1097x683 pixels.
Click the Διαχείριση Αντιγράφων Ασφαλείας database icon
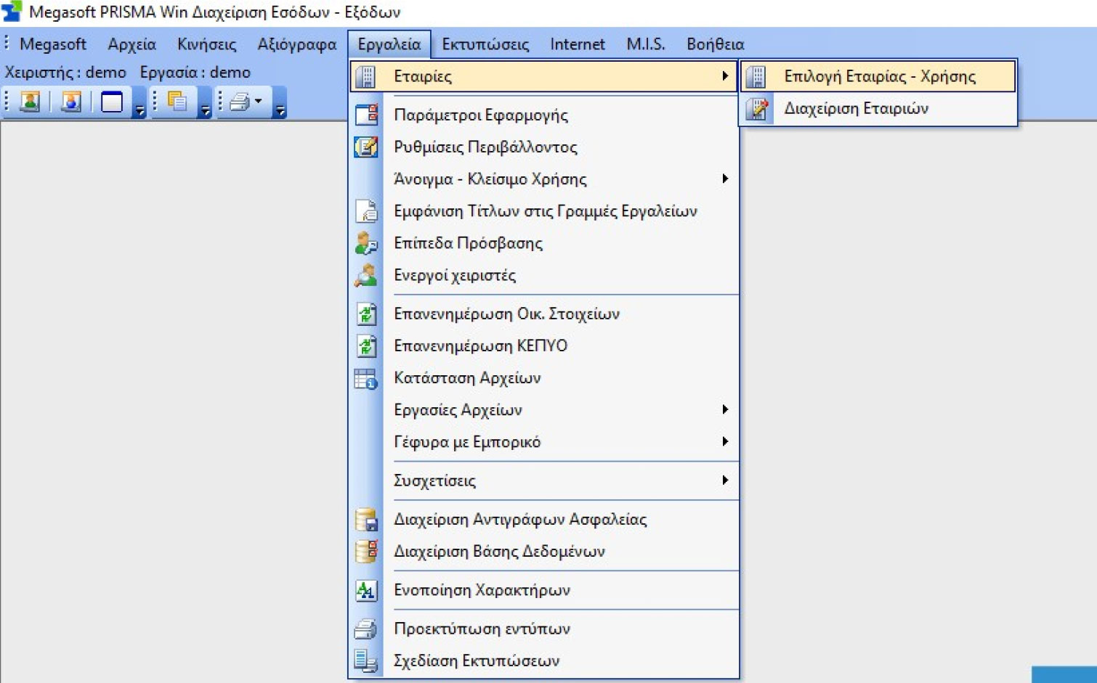click(366, 520)
